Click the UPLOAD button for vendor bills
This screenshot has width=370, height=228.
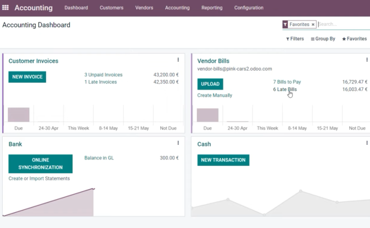coord(210,84)
